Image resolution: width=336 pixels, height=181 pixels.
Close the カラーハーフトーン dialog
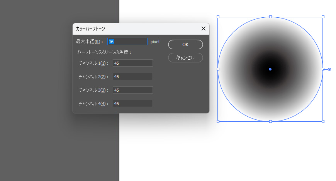(204, 28)
